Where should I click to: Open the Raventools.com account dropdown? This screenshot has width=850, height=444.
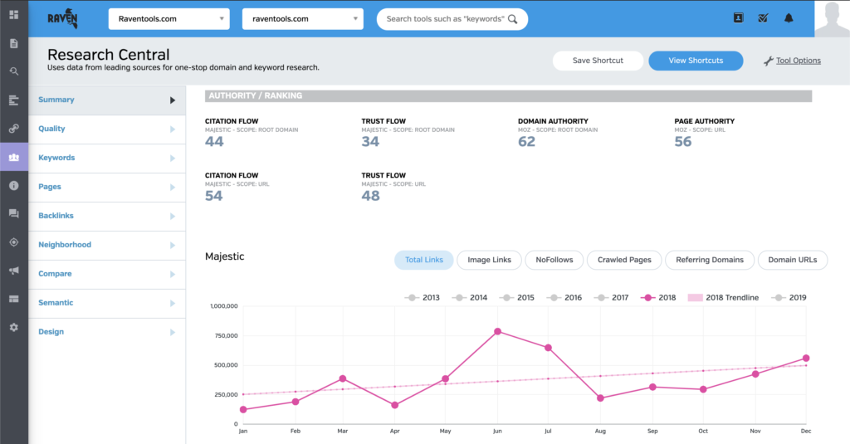169,18
